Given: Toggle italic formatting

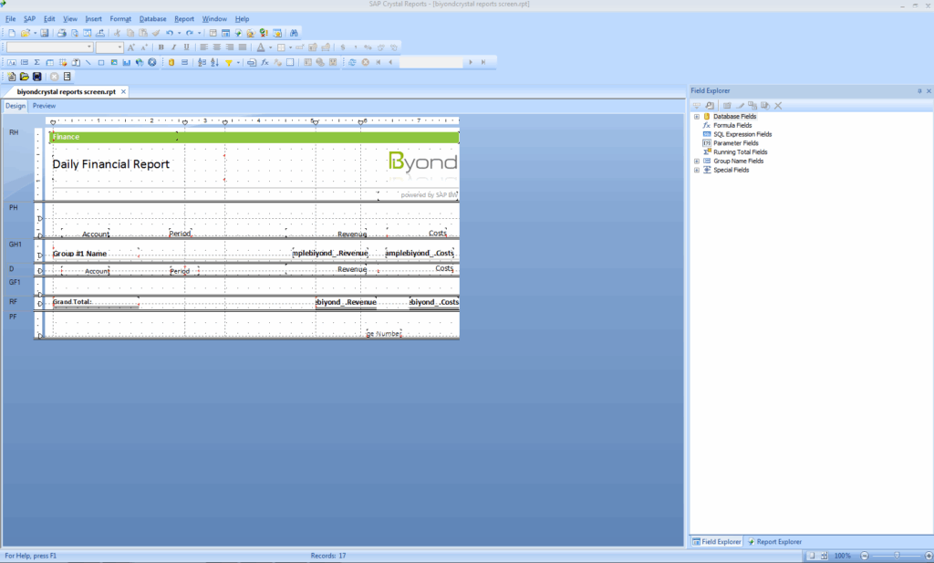Looking at the screenshot, I should [x=174, y=47].
